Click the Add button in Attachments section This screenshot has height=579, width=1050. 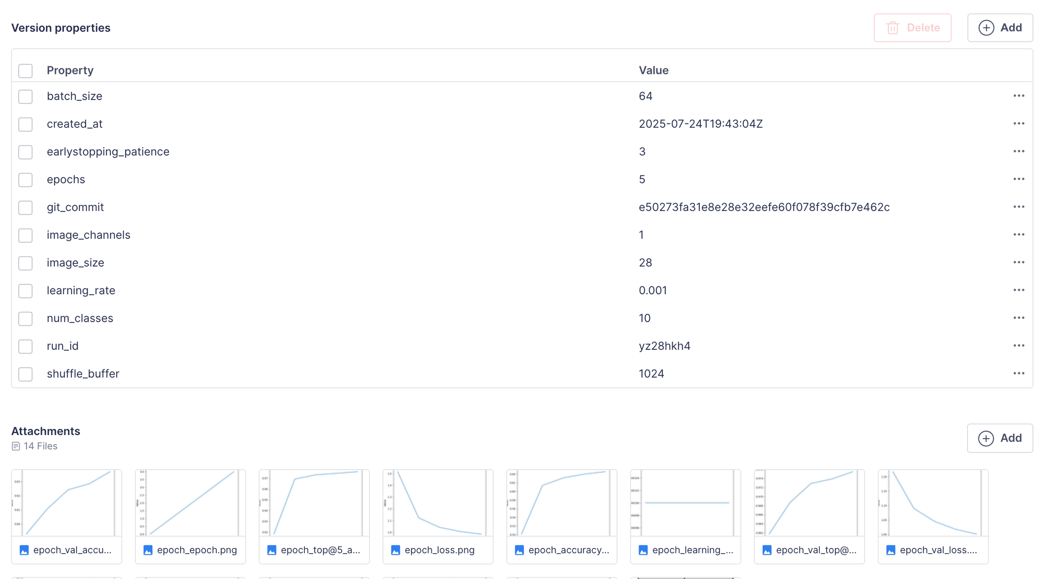pos(1000,438)
